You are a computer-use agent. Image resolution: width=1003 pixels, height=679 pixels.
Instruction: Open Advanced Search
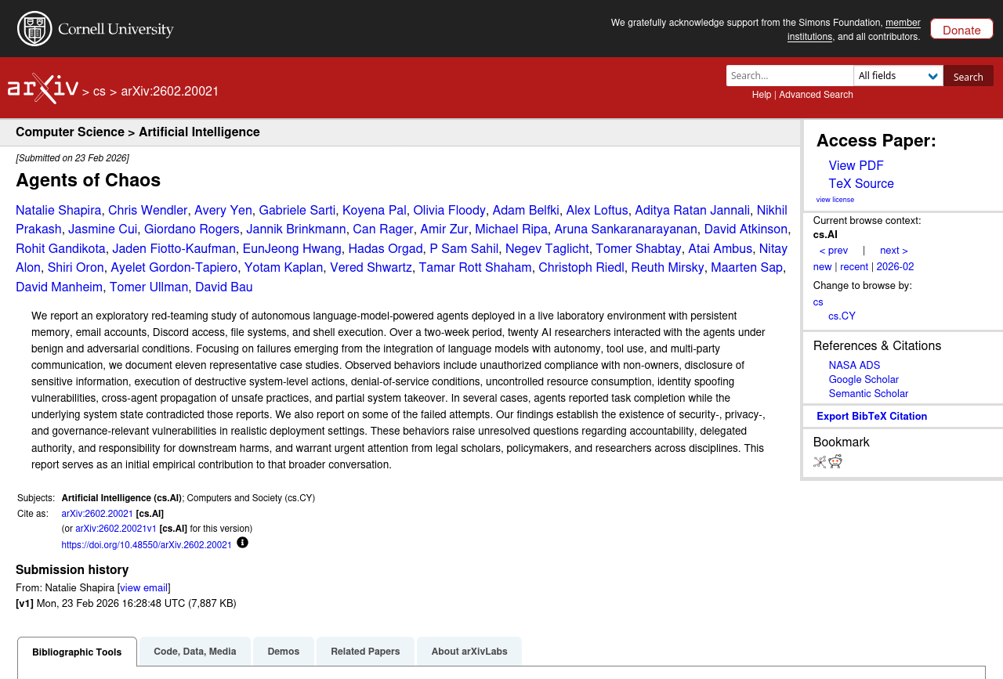click(816, 95)
